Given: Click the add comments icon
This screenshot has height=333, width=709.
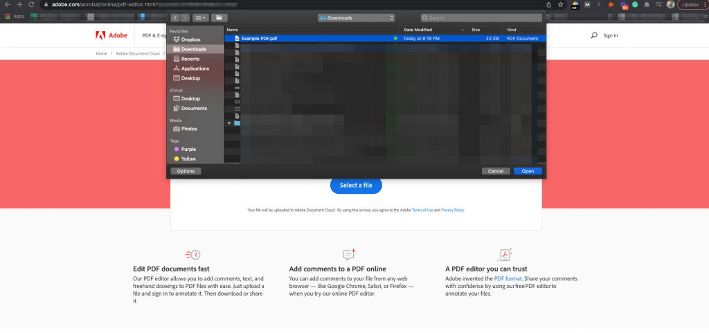Looking at the screenshot, I should point(349,254).
